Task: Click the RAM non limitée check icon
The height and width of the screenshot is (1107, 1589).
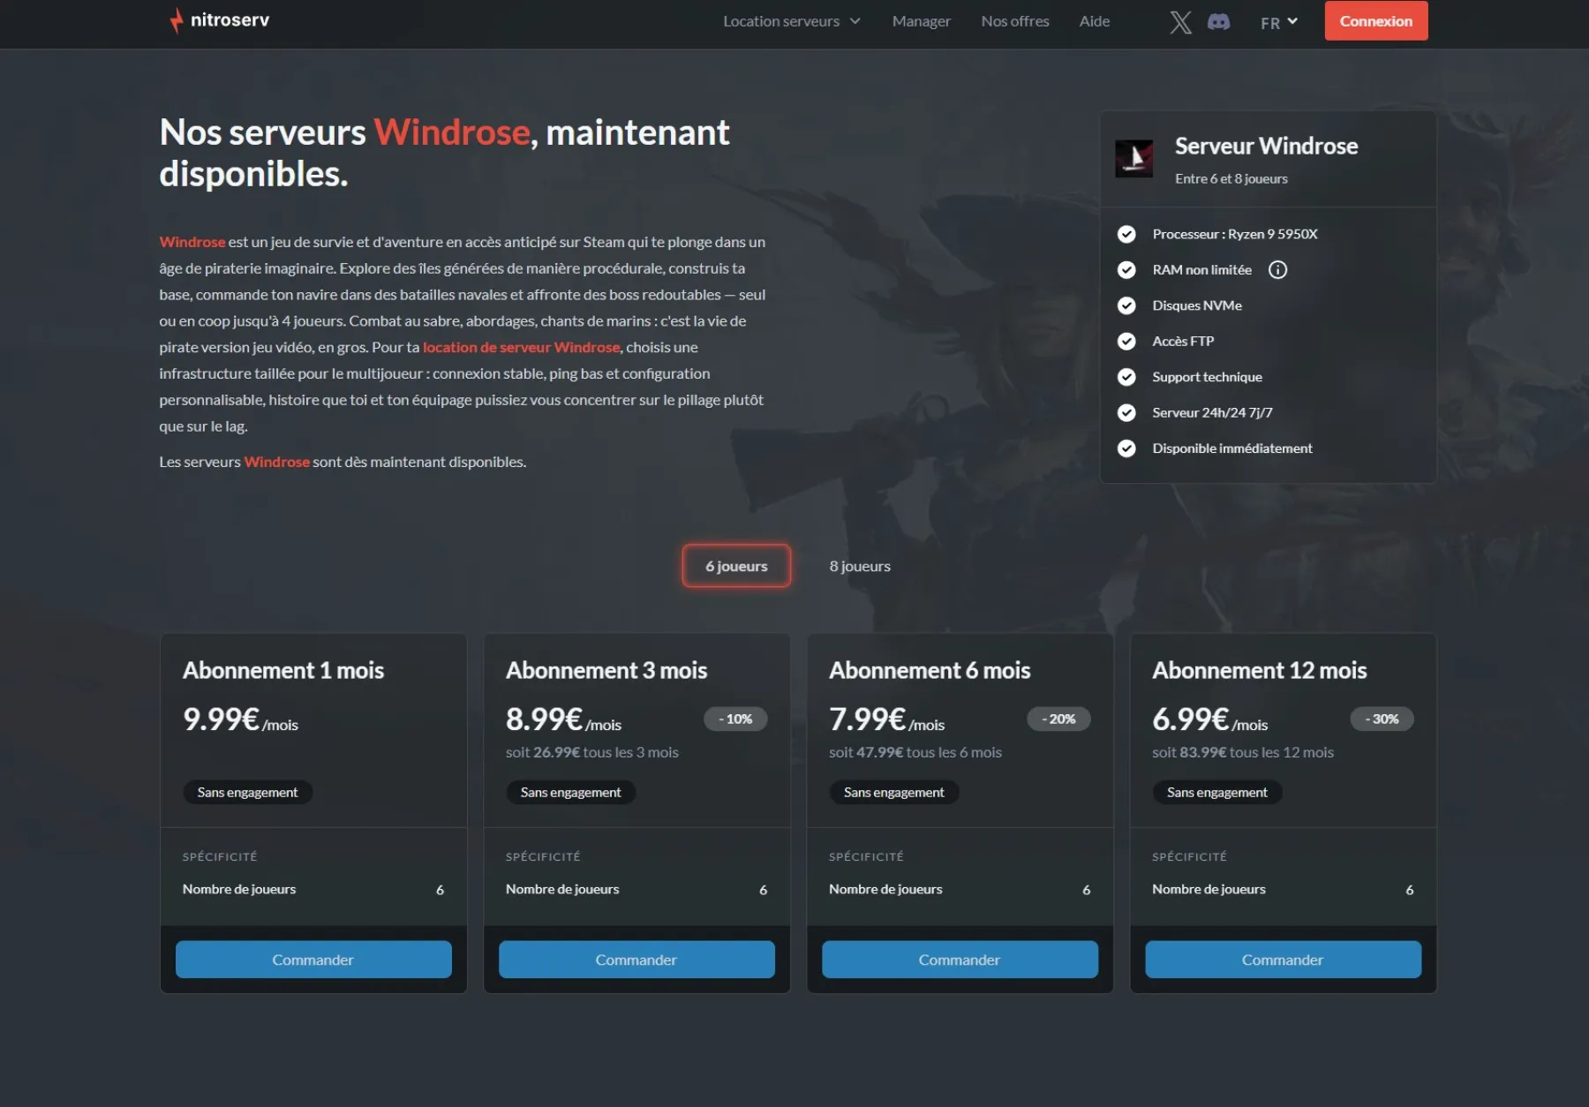Action: point(1126,270)
